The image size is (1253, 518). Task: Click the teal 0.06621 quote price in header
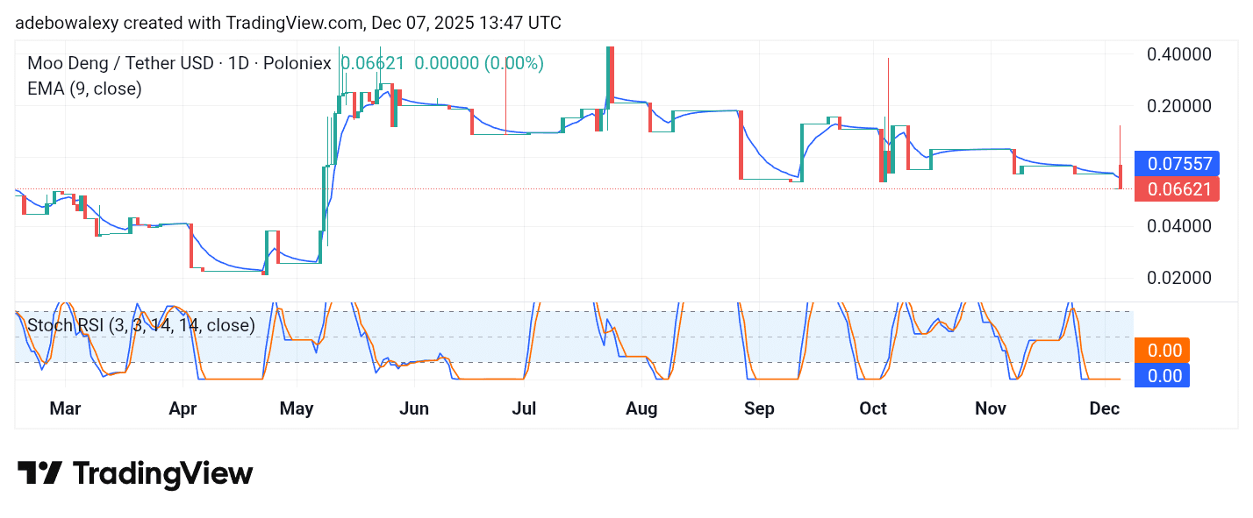[x=372, y=63]
